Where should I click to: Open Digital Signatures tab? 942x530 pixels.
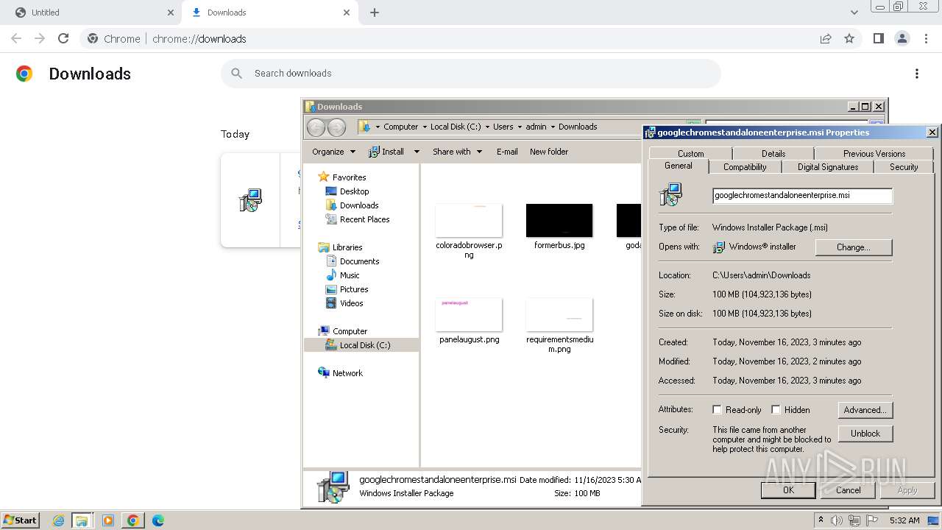click(827, 167)
